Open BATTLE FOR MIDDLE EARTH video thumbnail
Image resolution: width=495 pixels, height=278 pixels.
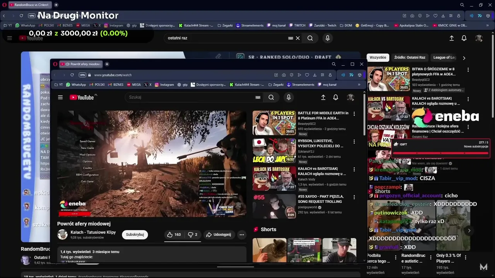coord(274,123)
